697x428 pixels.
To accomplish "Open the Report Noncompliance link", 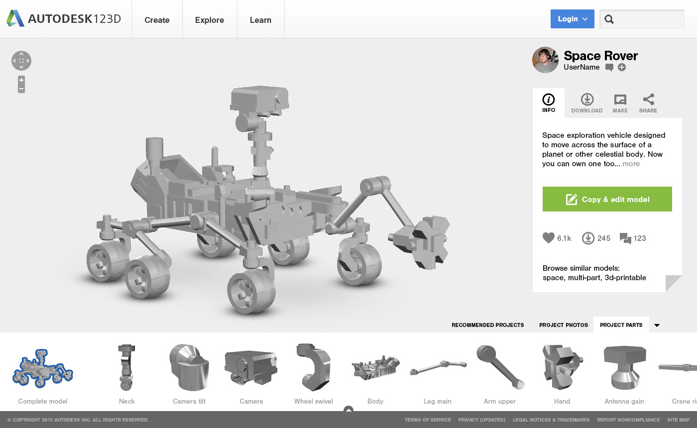I will (x=628, y=420).
